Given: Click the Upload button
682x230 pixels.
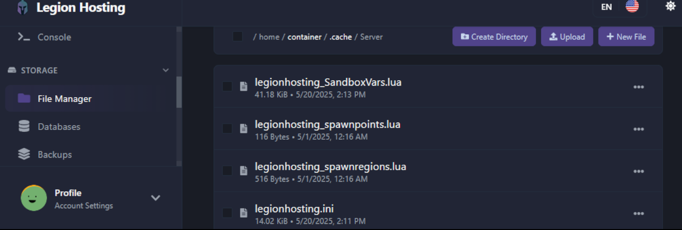Looking at the screenshot, I should click(x=567, y=36).
